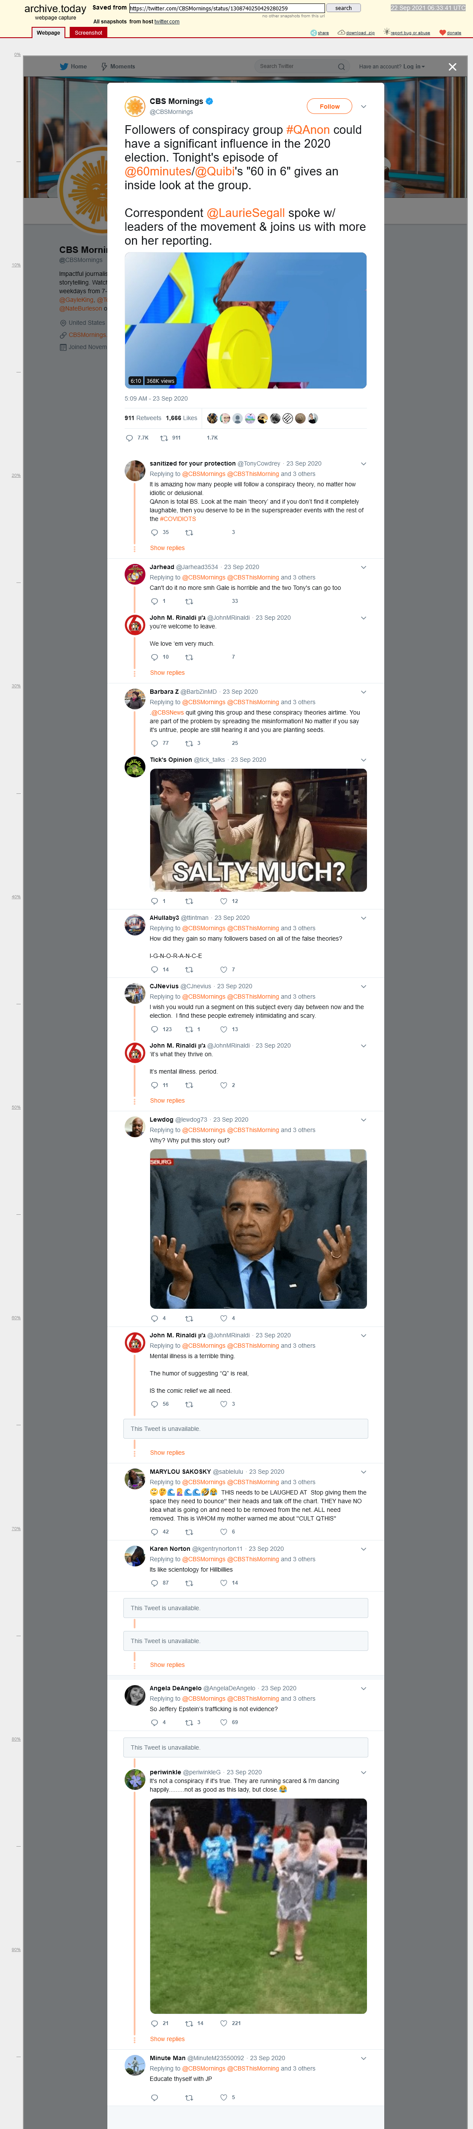Like Tick's Opinion's Salty Much reply
This screenshot has height=2129, width=473.
coord(224,901)
